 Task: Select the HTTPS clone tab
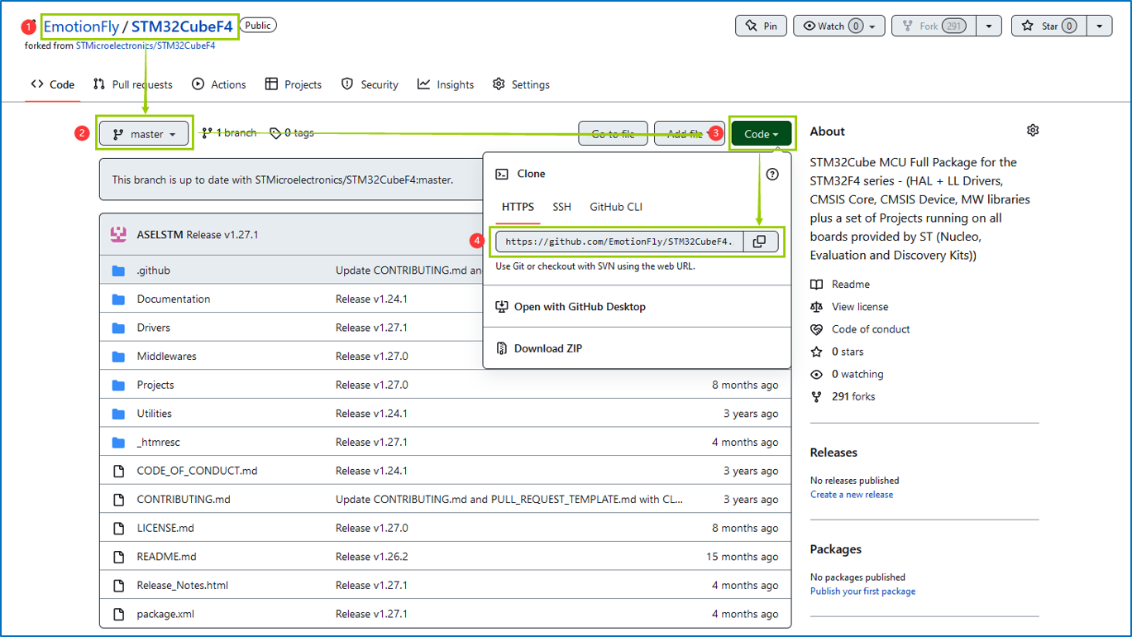point(518,207)
